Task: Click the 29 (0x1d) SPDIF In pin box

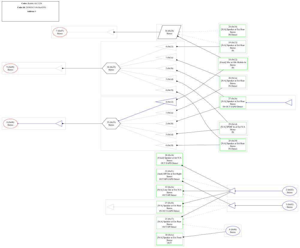Action: pyautogui.click(x=232, y=128)
